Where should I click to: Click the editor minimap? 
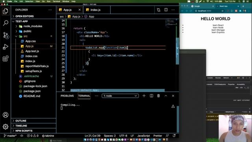[170, 24]
